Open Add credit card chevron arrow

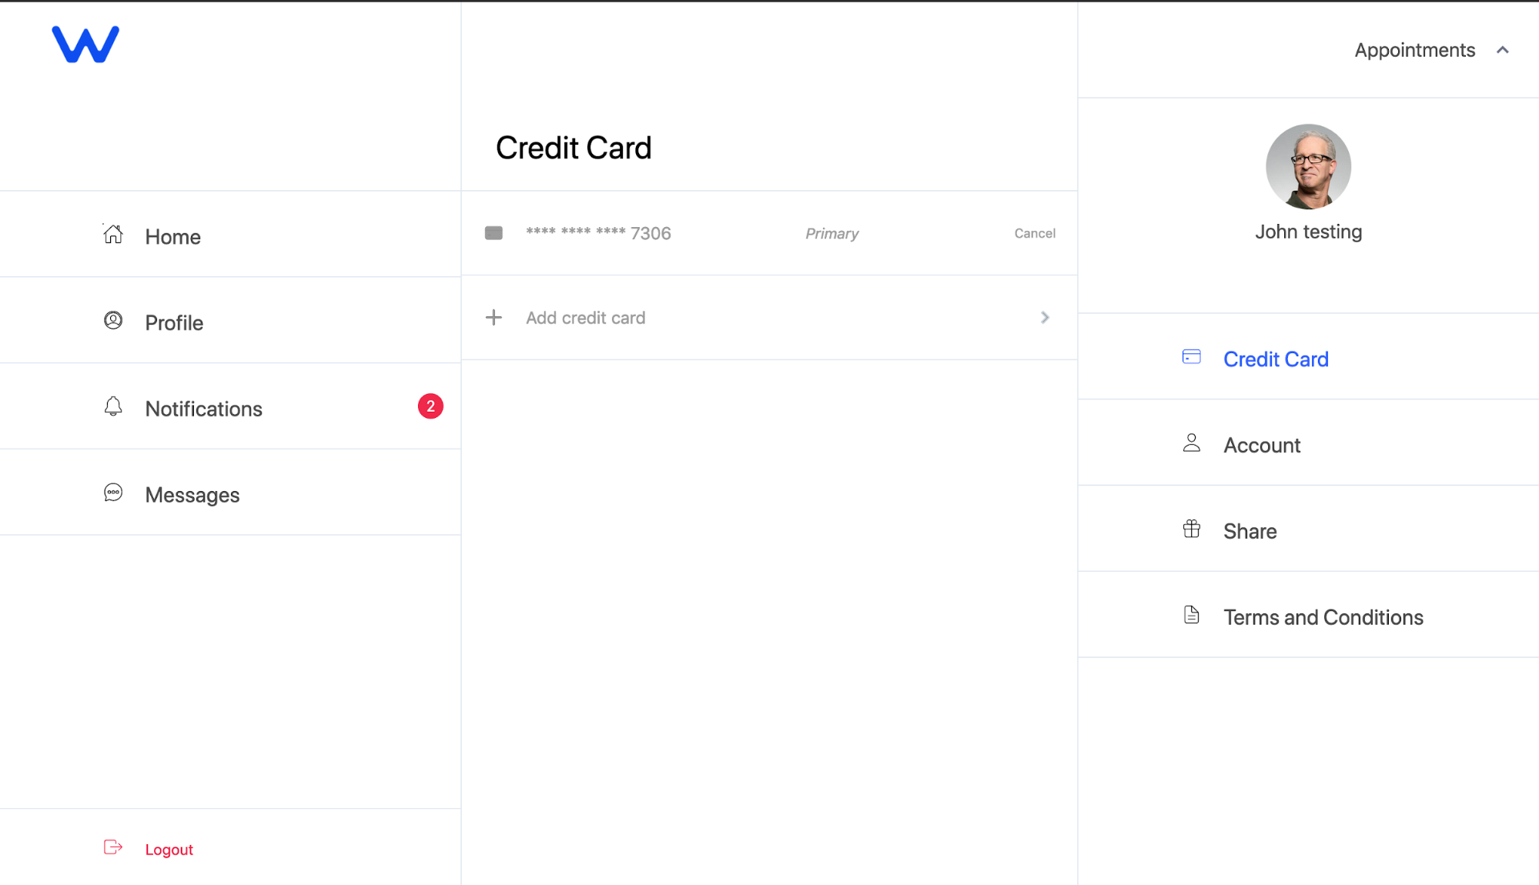point(1045,317)
